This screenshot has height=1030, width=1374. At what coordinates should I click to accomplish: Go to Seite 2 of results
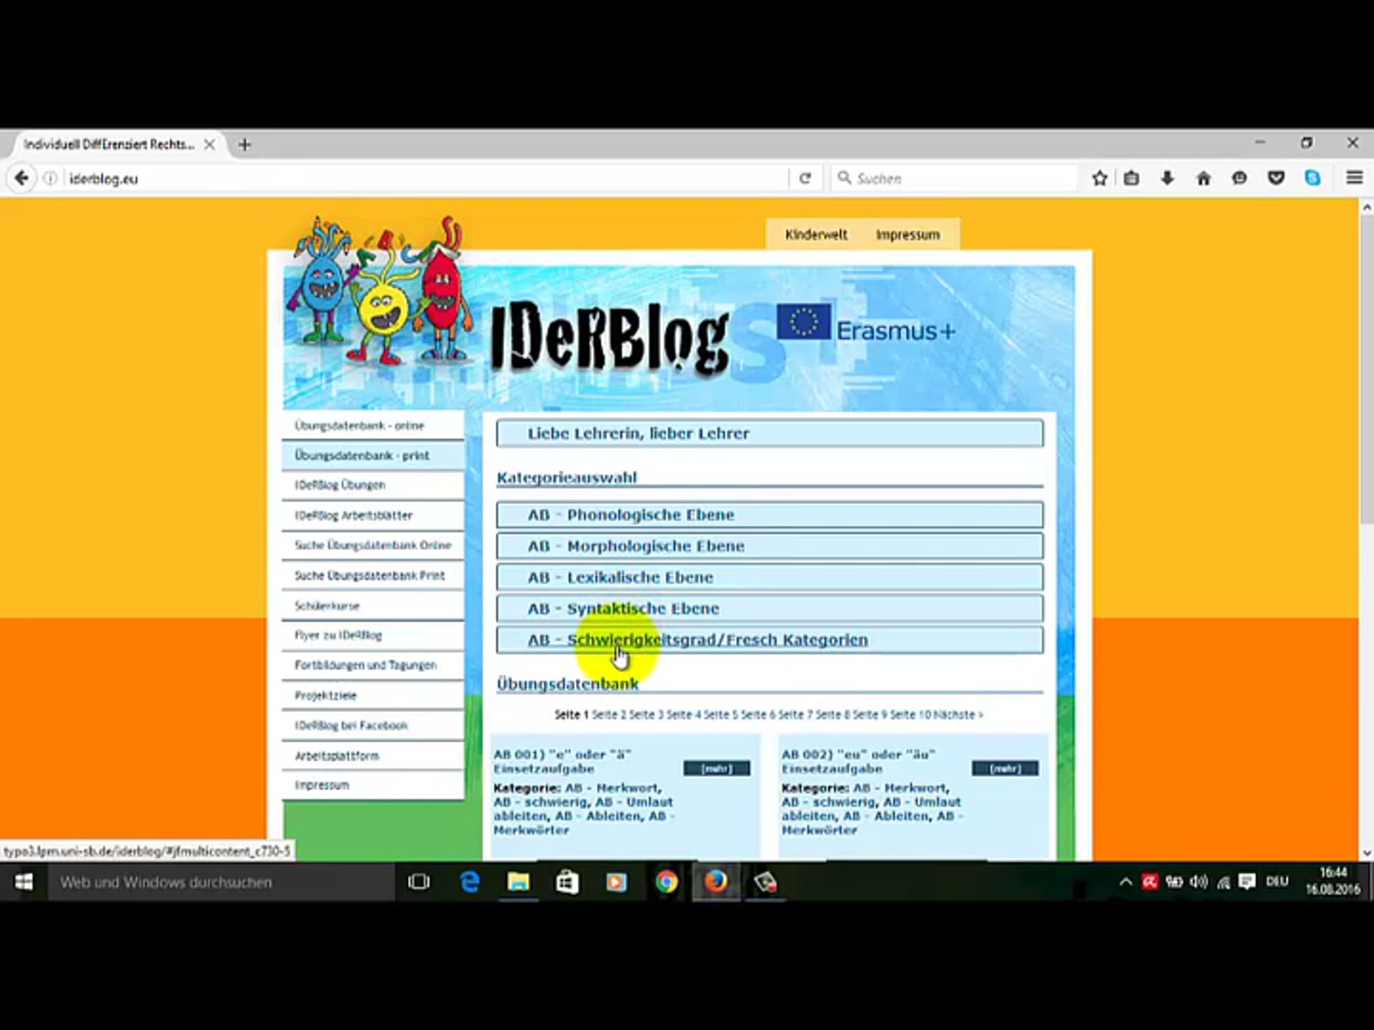click(x=609, y=715)
